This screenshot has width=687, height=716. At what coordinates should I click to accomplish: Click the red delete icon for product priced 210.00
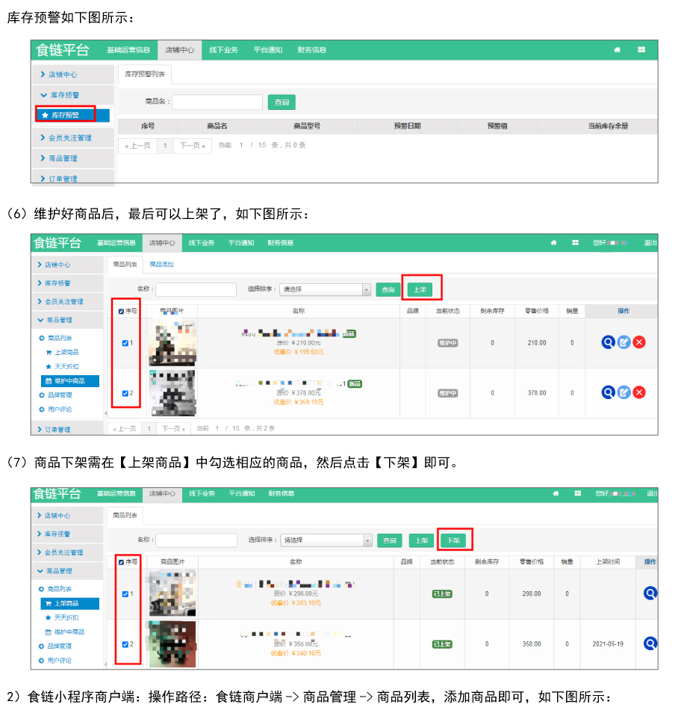coord(639,342)
